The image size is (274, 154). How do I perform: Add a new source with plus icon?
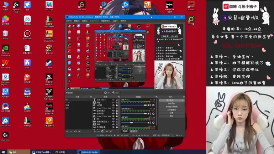95,131
